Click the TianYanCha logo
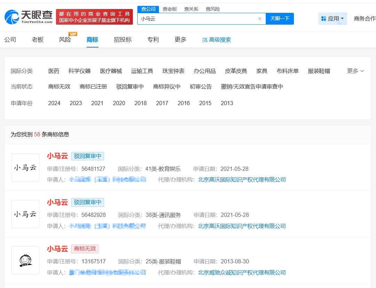 29,17
